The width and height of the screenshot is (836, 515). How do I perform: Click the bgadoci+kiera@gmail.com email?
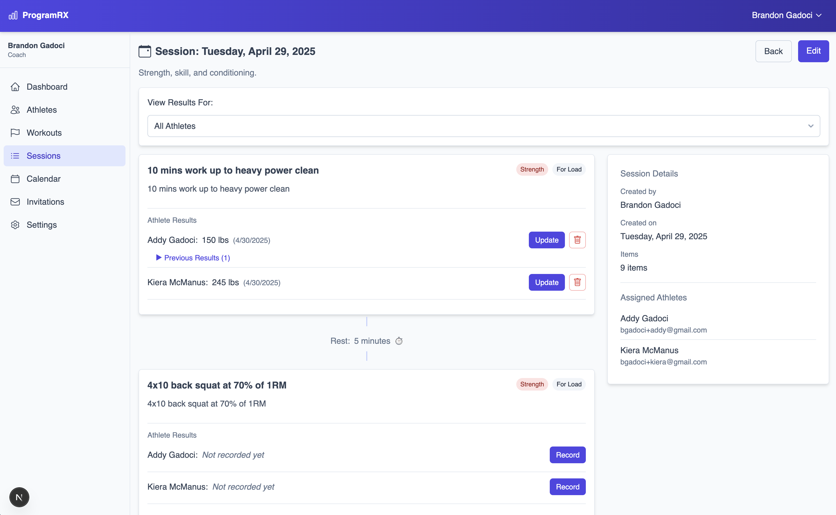coord(663,362)
